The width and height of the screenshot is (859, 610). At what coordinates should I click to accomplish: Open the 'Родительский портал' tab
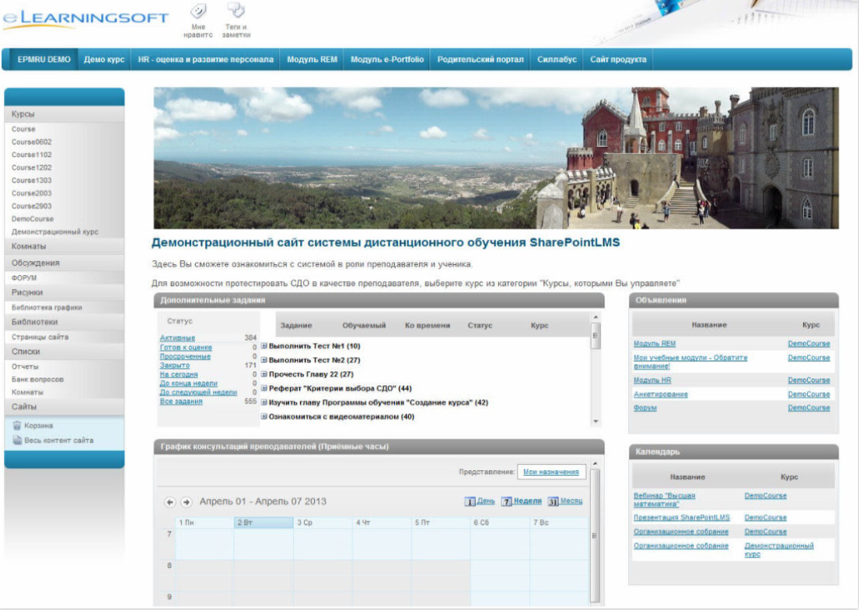tap(480, 60)
